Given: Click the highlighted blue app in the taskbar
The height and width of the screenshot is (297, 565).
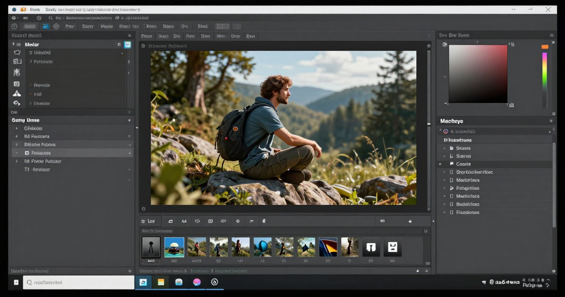Looking at the screenshot, I should tap(143, 282).
